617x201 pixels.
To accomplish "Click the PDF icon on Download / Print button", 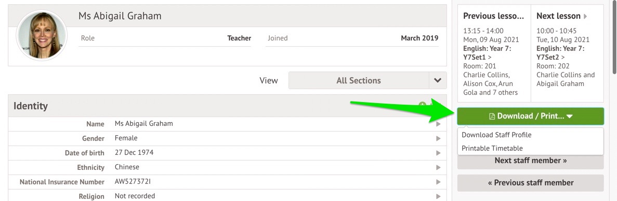I will (x=492, y=117).
